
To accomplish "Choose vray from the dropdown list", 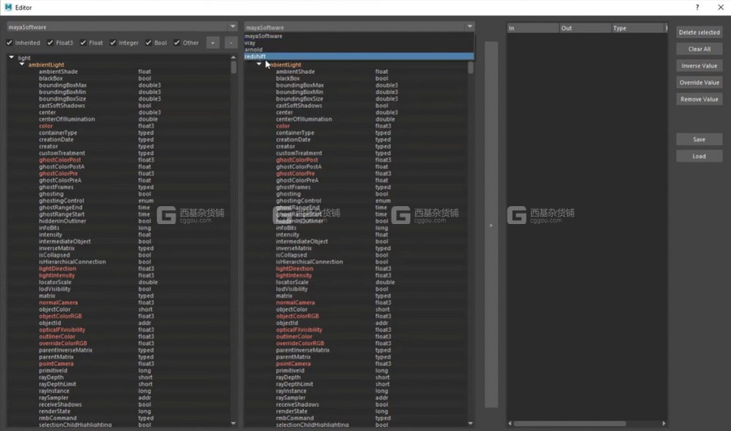I will 359,42.
